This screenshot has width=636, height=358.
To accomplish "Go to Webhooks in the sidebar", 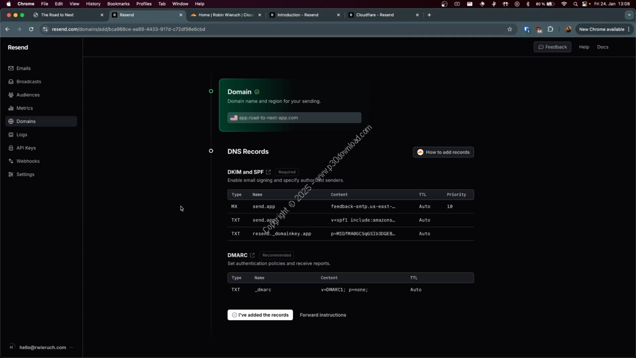I will click(x=41, y=161).
